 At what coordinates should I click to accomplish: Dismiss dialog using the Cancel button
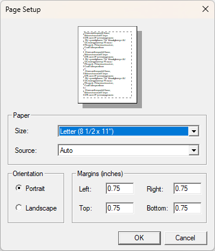(186, 238)
